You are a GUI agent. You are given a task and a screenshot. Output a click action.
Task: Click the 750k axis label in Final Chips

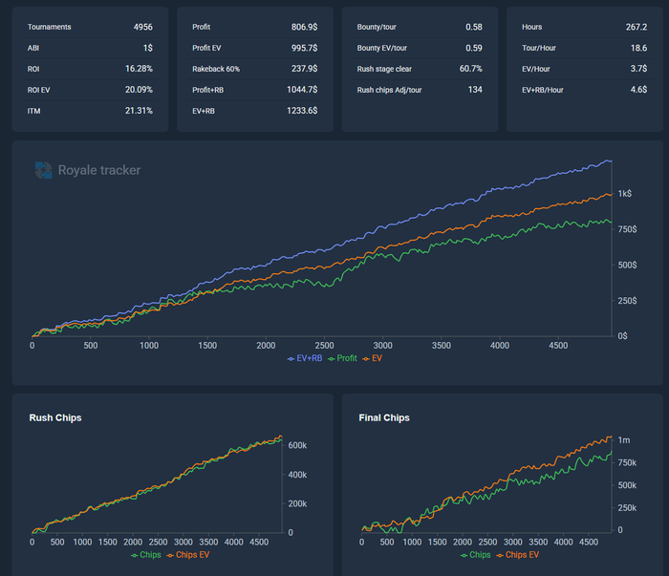pos(627,463)
